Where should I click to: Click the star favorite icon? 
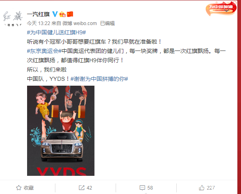[x=19, y=188]
